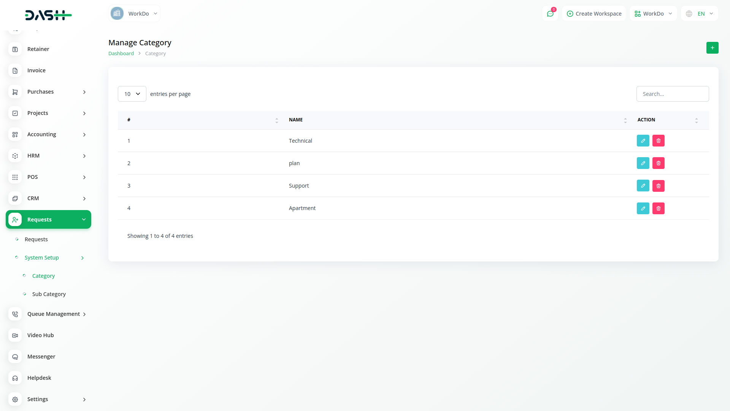The height and width of the screenshot is (411, 730).
Task: Click the Helpdesk headset icon in sidebar
Action: pos(15,378)
